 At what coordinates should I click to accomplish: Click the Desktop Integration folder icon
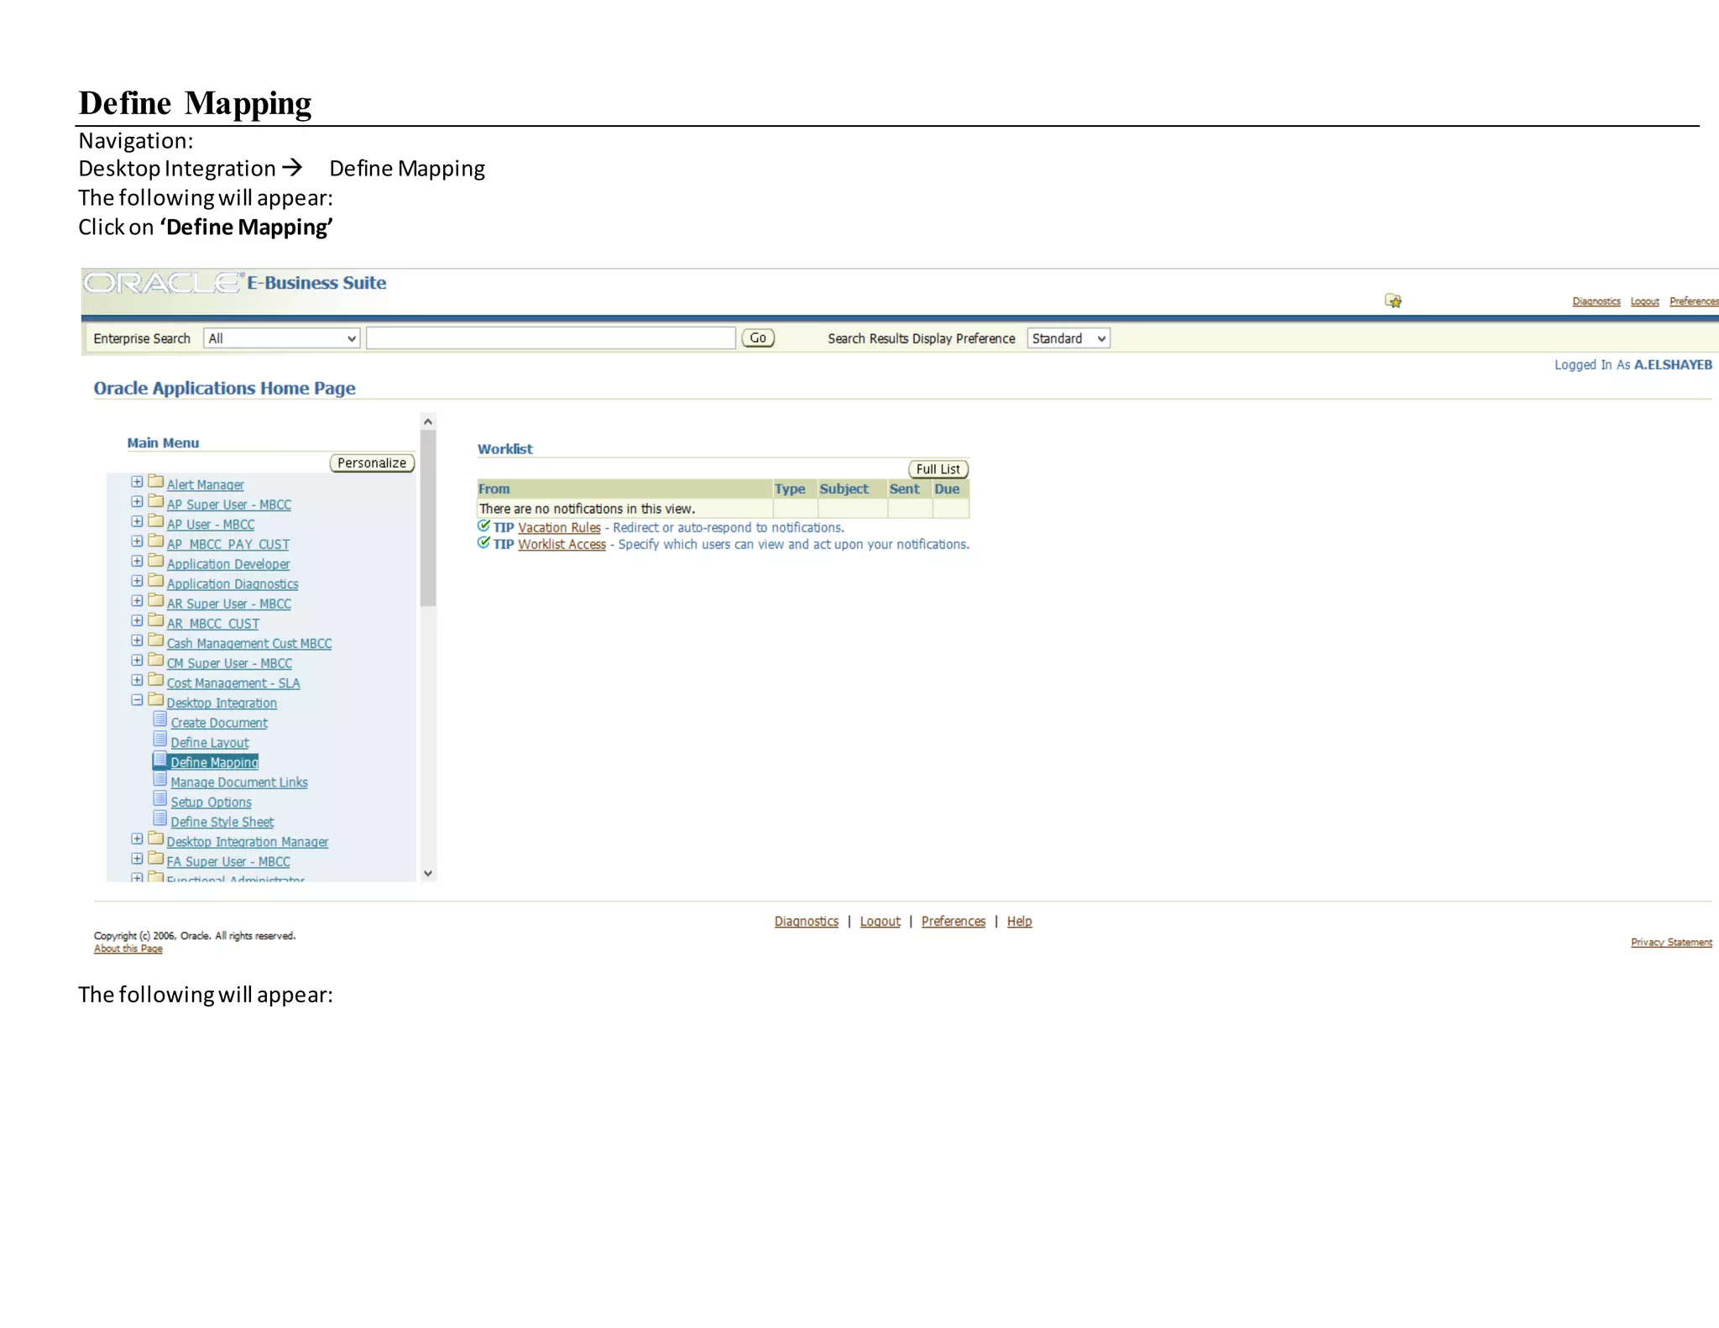(155, 700)
